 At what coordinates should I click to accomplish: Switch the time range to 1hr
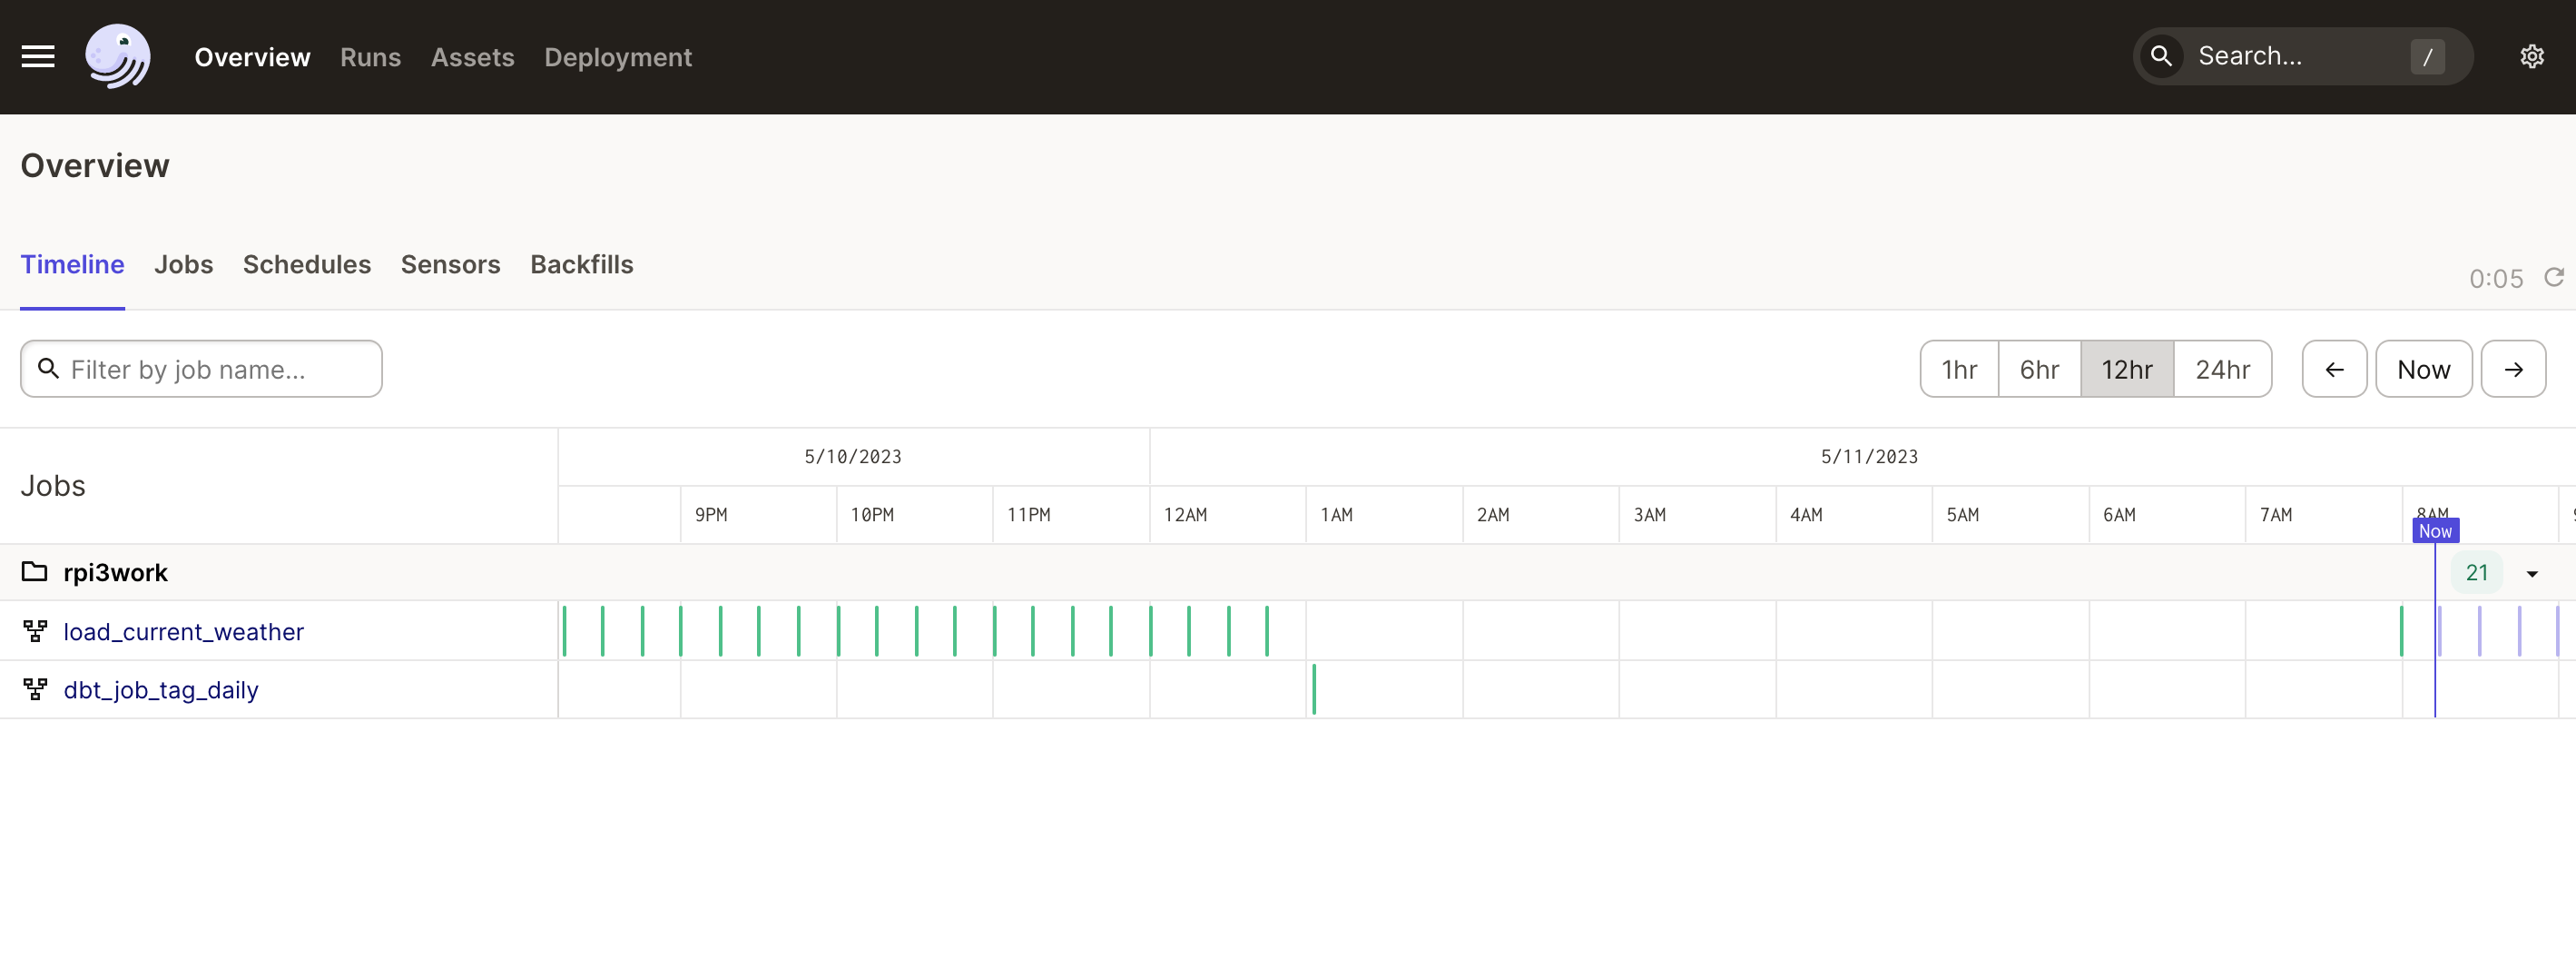tap(1958, 368)
